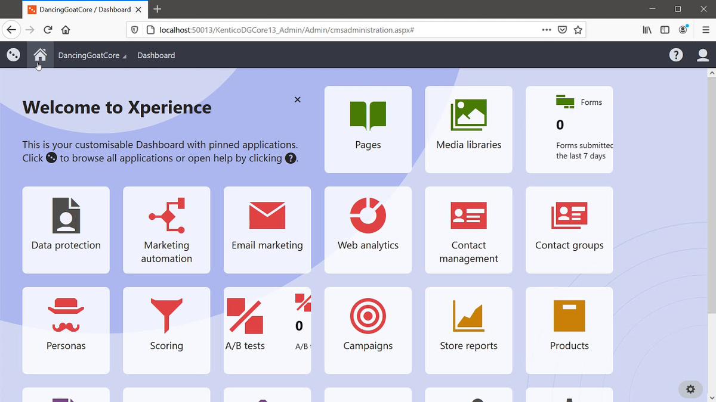Open the Pages application
716x402 pixels.
point(368,129)
